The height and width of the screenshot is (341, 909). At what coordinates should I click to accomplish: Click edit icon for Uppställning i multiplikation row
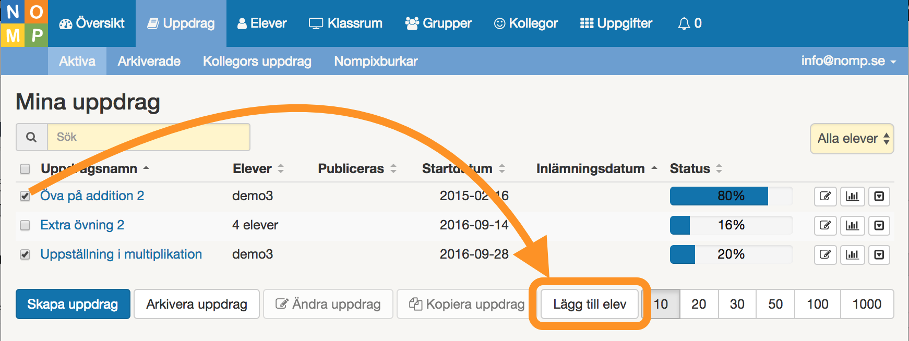tap(825, 254)
